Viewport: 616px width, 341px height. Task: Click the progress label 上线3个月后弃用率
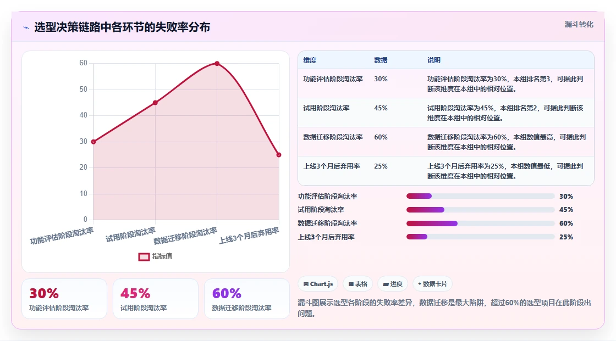326,237
